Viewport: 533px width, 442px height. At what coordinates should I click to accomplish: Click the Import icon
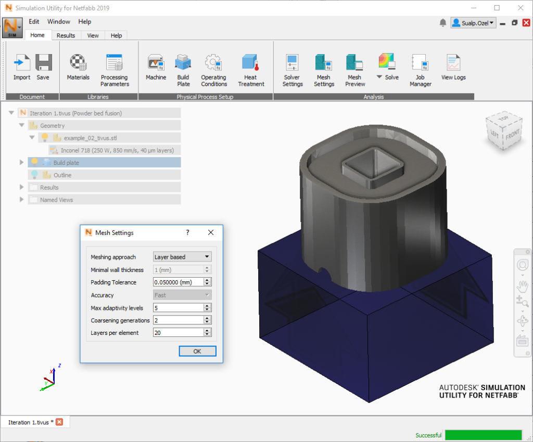pyautogui.click(x=22, y=67)
